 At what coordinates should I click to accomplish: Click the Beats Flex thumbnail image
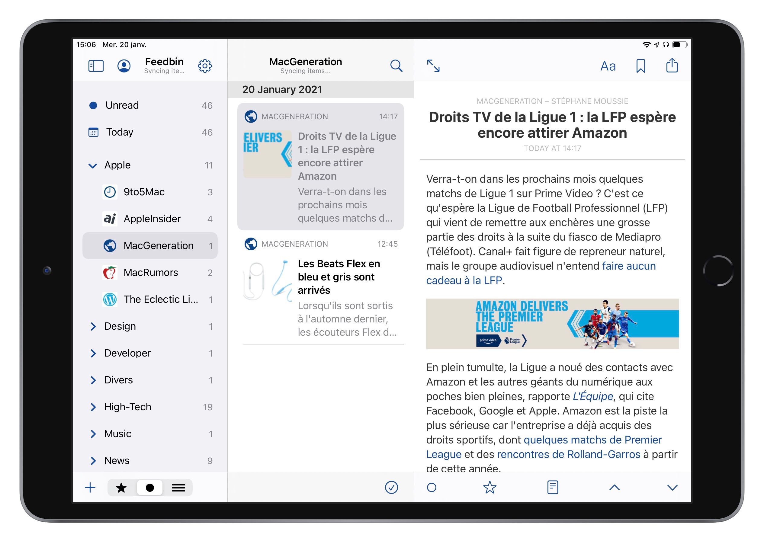(267, 281)
